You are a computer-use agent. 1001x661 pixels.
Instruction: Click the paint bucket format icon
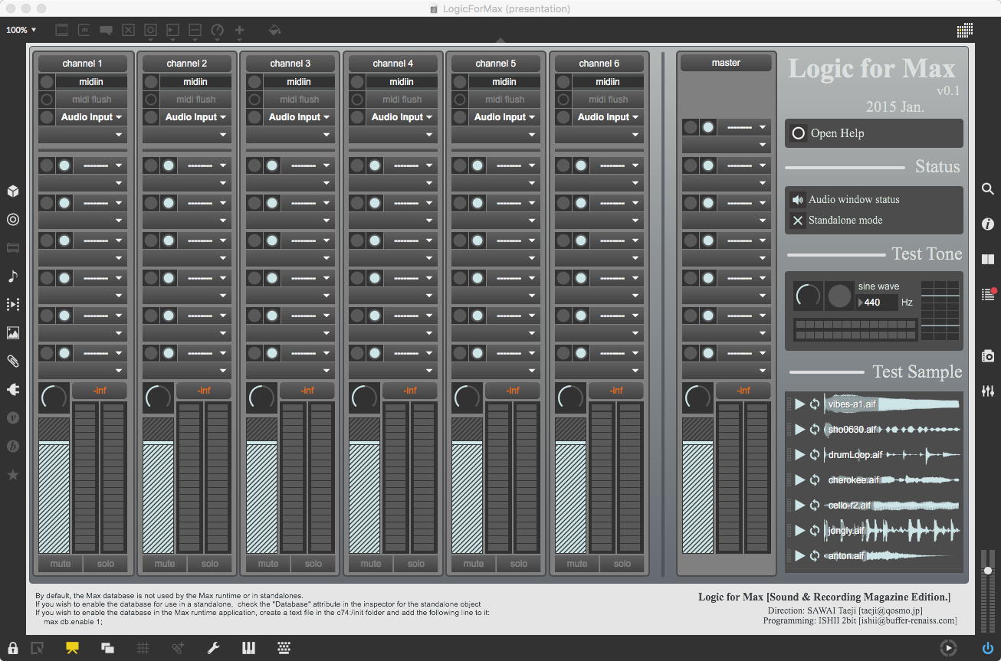[x=274, y=31]
